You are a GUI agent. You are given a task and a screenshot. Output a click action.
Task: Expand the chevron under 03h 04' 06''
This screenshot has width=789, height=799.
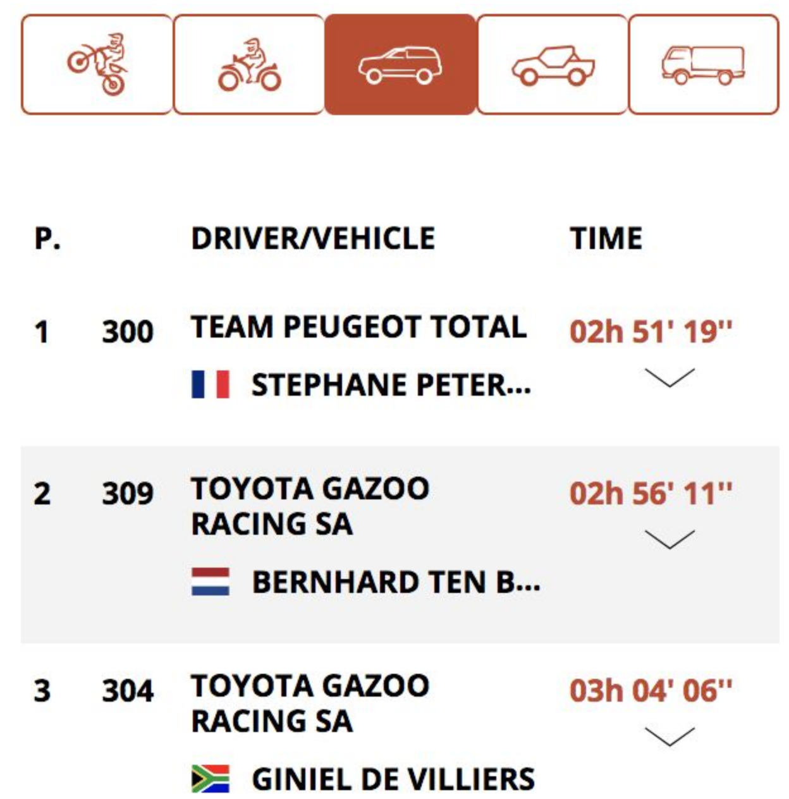[x=670, y=736]
